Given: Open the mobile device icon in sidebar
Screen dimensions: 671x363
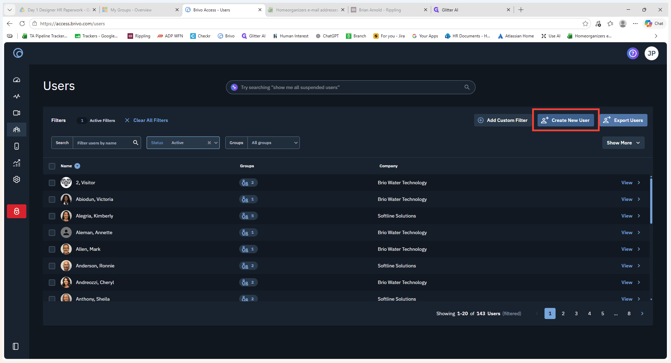Looking at the screenshot, I should [17, 146].
